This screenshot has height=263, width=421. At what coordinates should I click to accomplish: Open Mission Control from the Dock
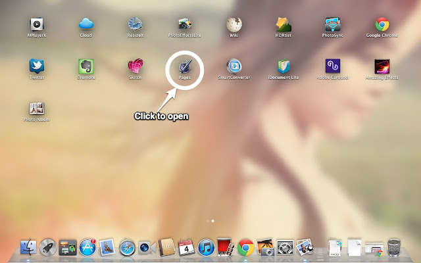point(68,247)
